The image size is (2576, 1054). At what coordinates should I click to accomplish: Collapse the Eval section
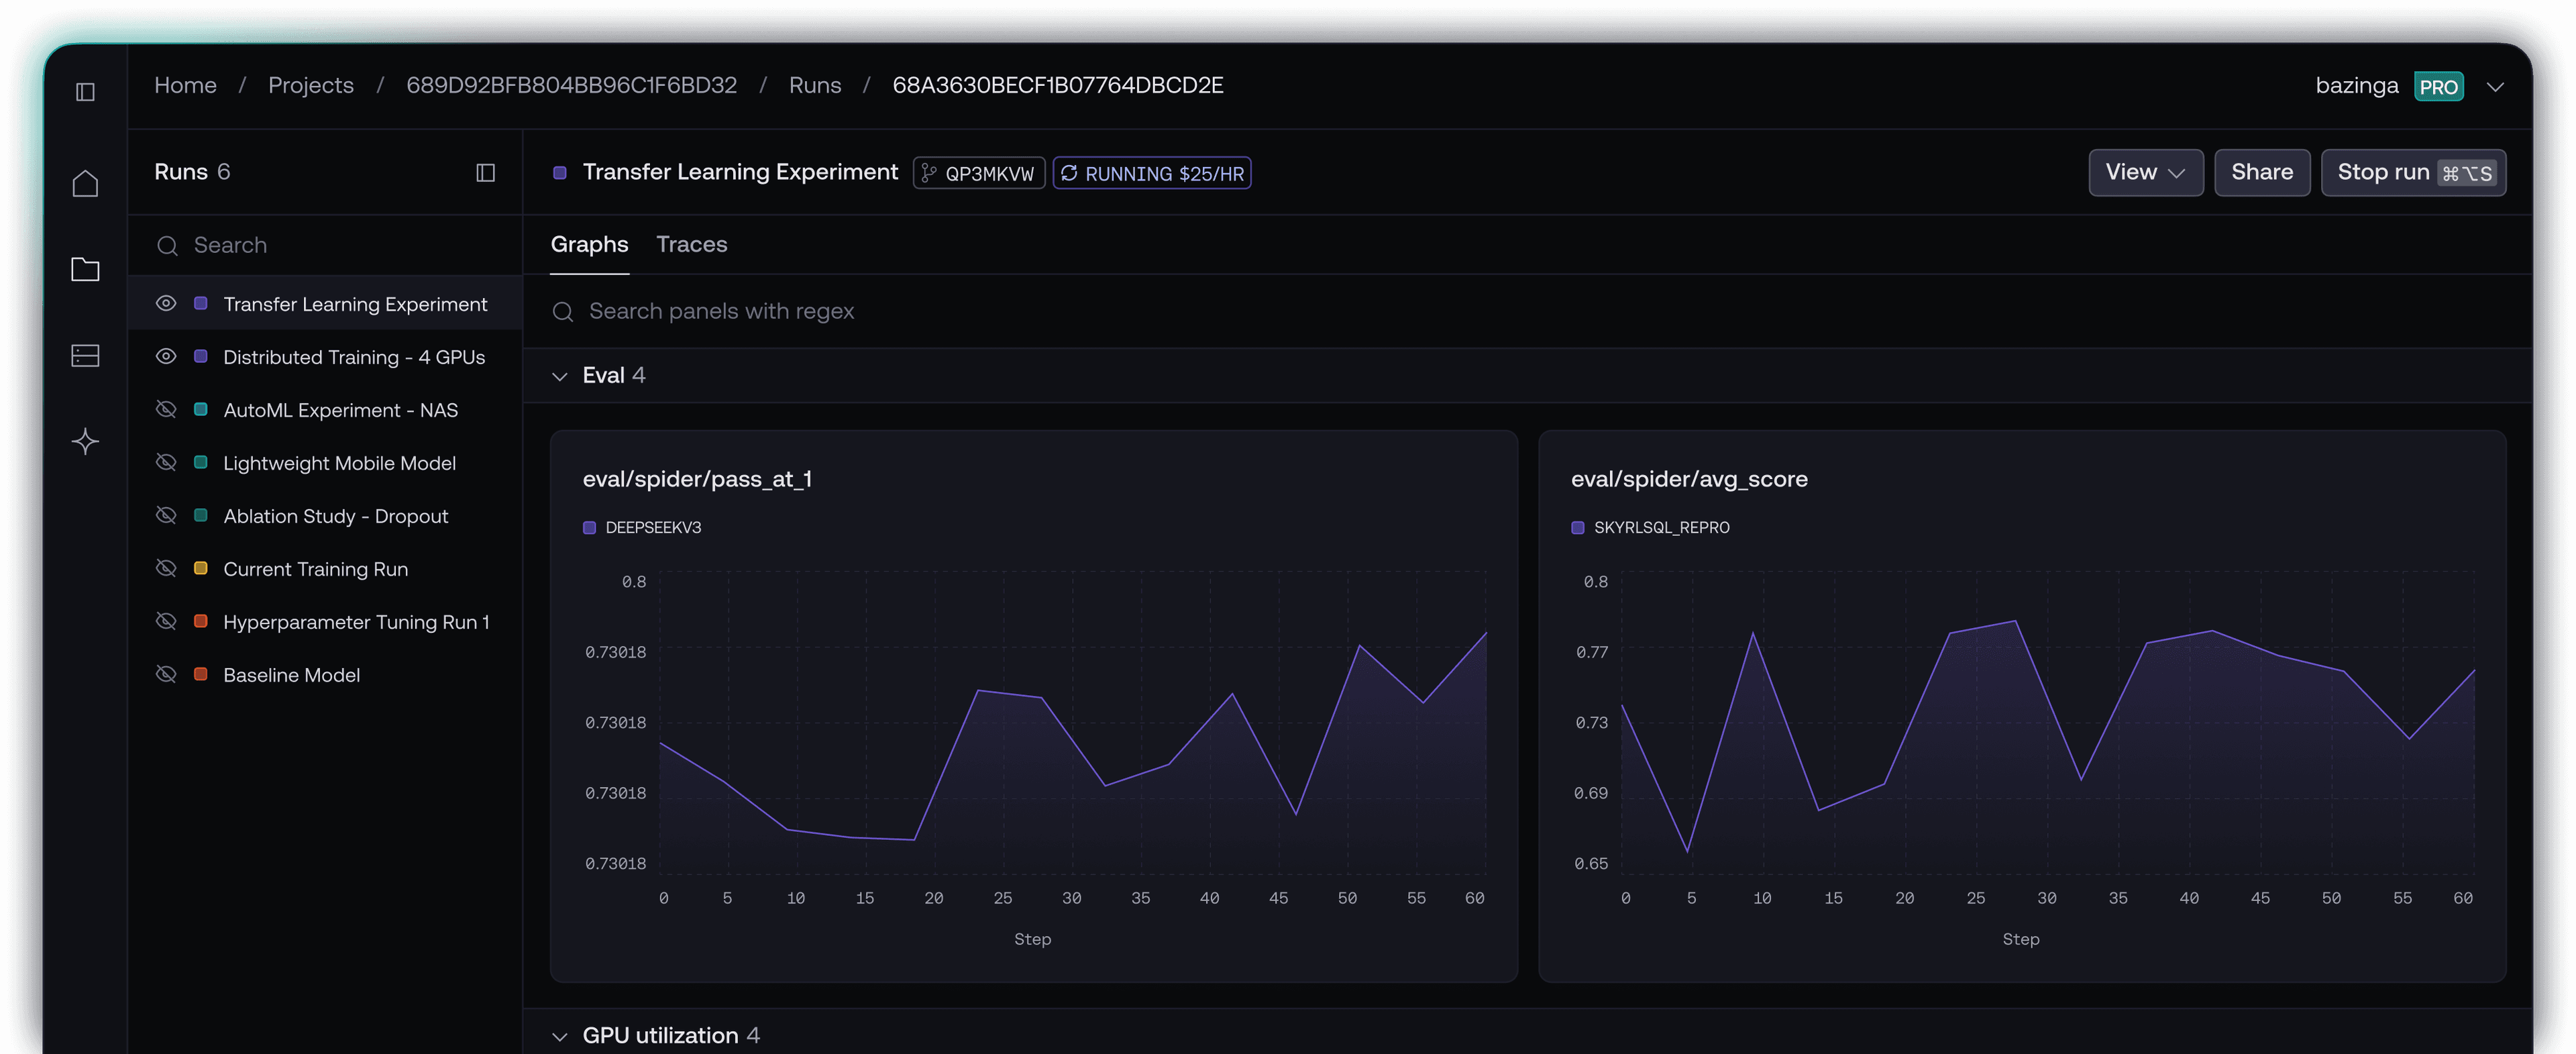pyautogui.click(x=560, y=376)
